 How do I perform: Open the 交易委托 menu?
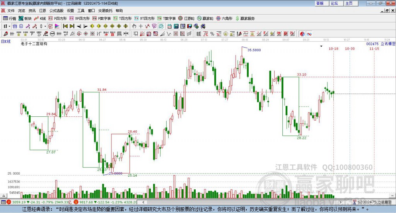point(105,10)
